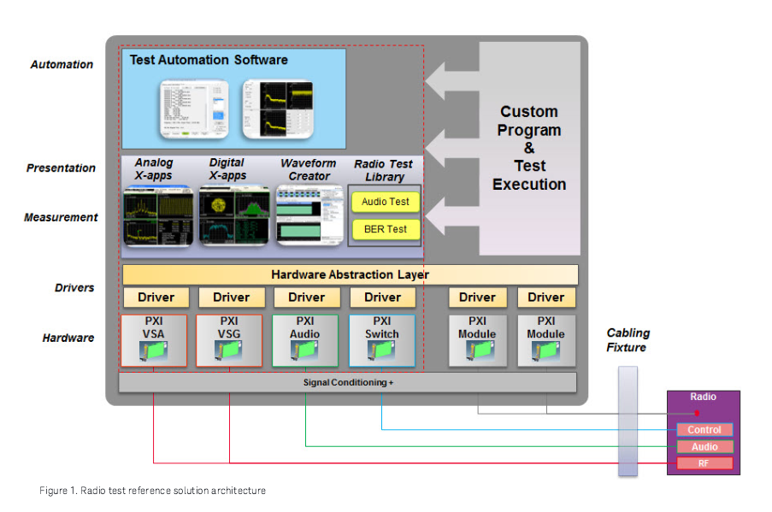Select the Audio port on the Radio

click(704, 446)
